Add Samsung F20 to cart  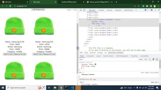tap(37, 54)
